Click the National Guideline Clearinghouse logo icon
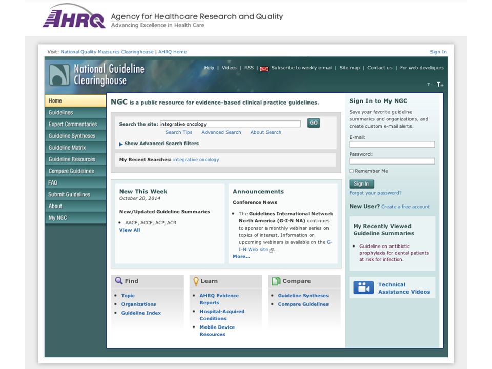The image size is (492, 369). (x=59, y=75)
